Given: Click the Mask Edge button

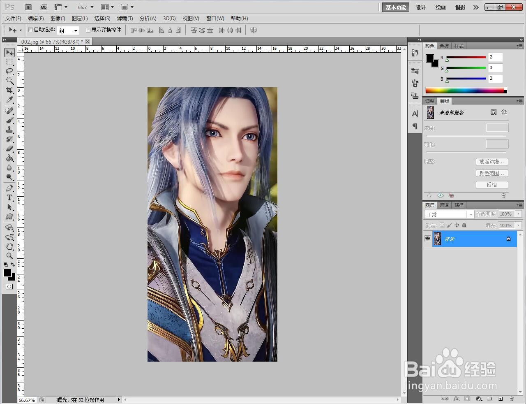Looking at the screenshot, I should [492, 162].
